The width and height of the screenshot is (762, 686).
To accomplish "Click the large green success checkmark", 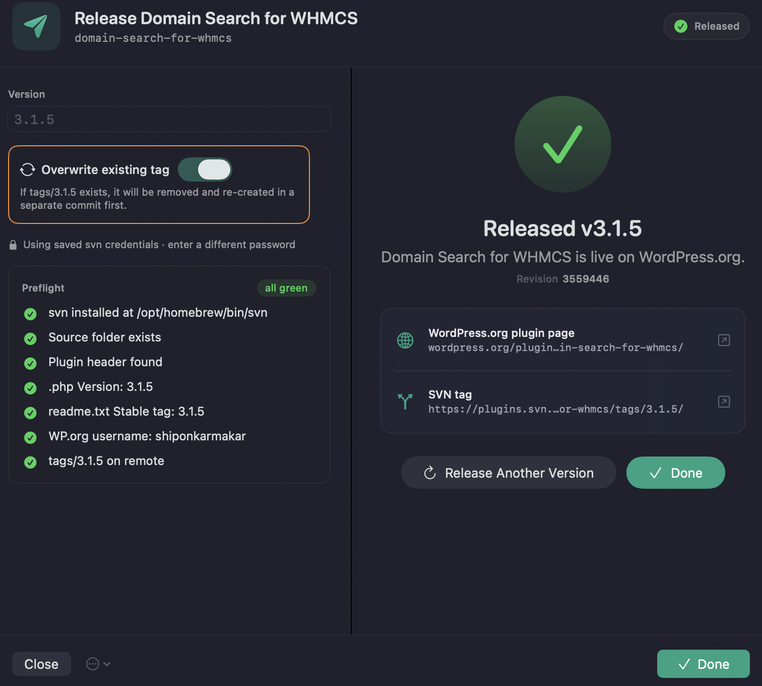I will [563, 144].
